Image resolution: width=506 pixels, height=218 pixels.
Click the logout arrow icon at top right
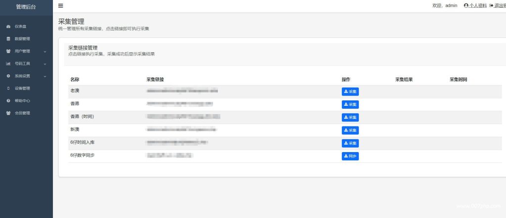(492, 5)
